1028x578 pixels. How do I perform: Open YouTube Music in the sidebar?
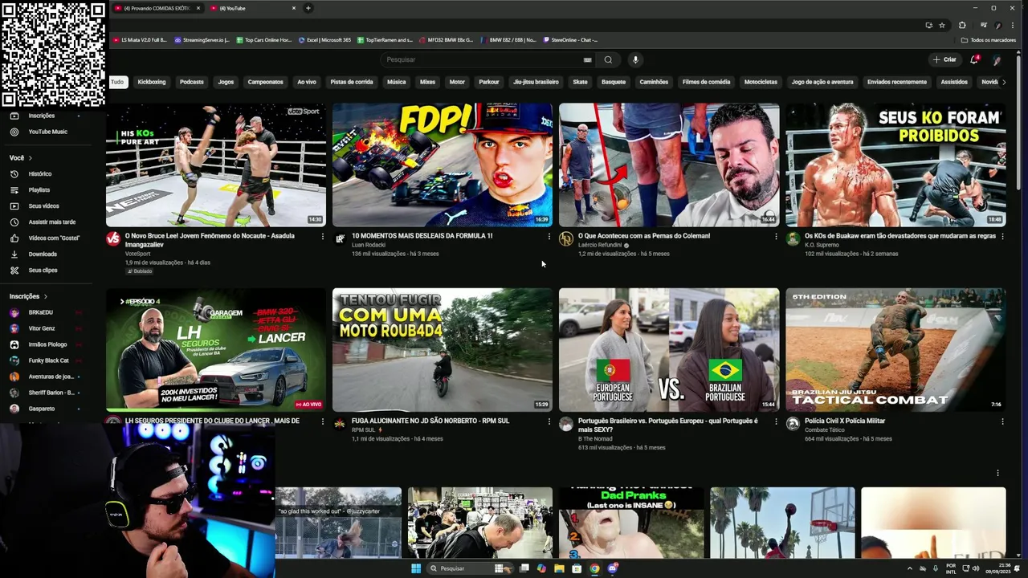tap(47, 132)
